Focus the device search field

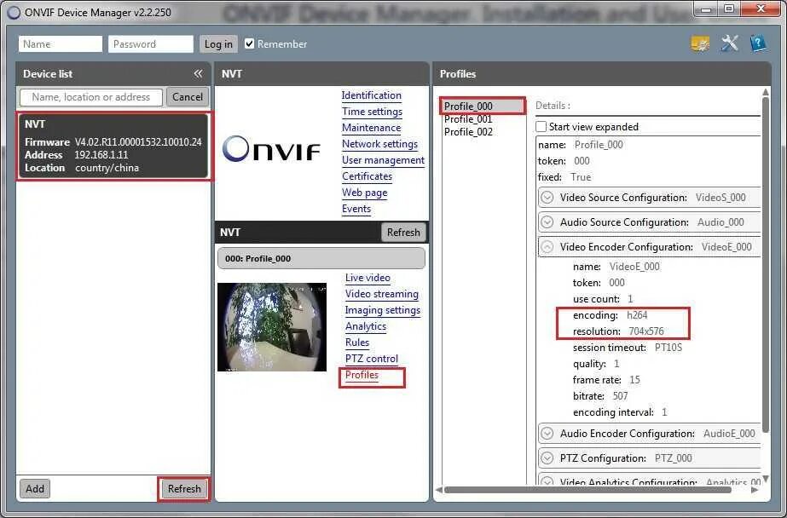pyautogui.click(x=91, y=97)
